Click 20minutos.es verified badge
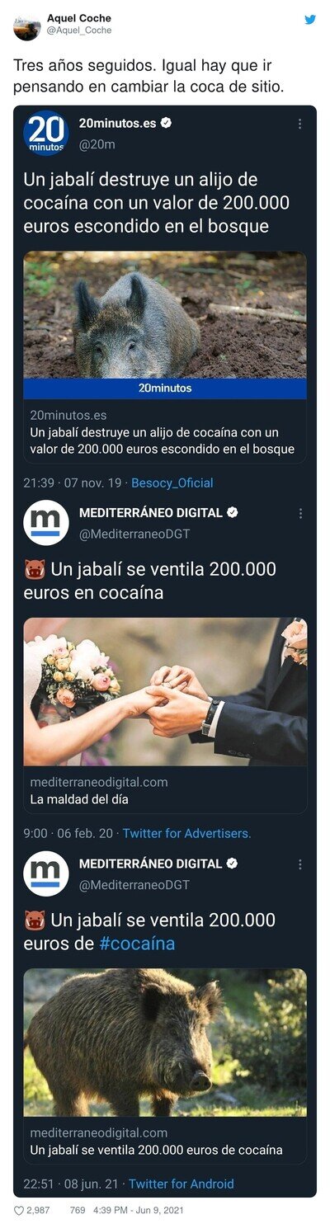The height and width of the screenshot is (1224, 330). pyautogui.click(x=166, y=123)
